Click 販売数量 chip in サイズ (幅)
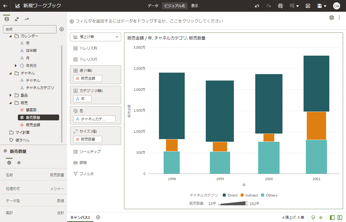Image resolution: width=346 pixels, height=222 pixels. click(88, 139)
